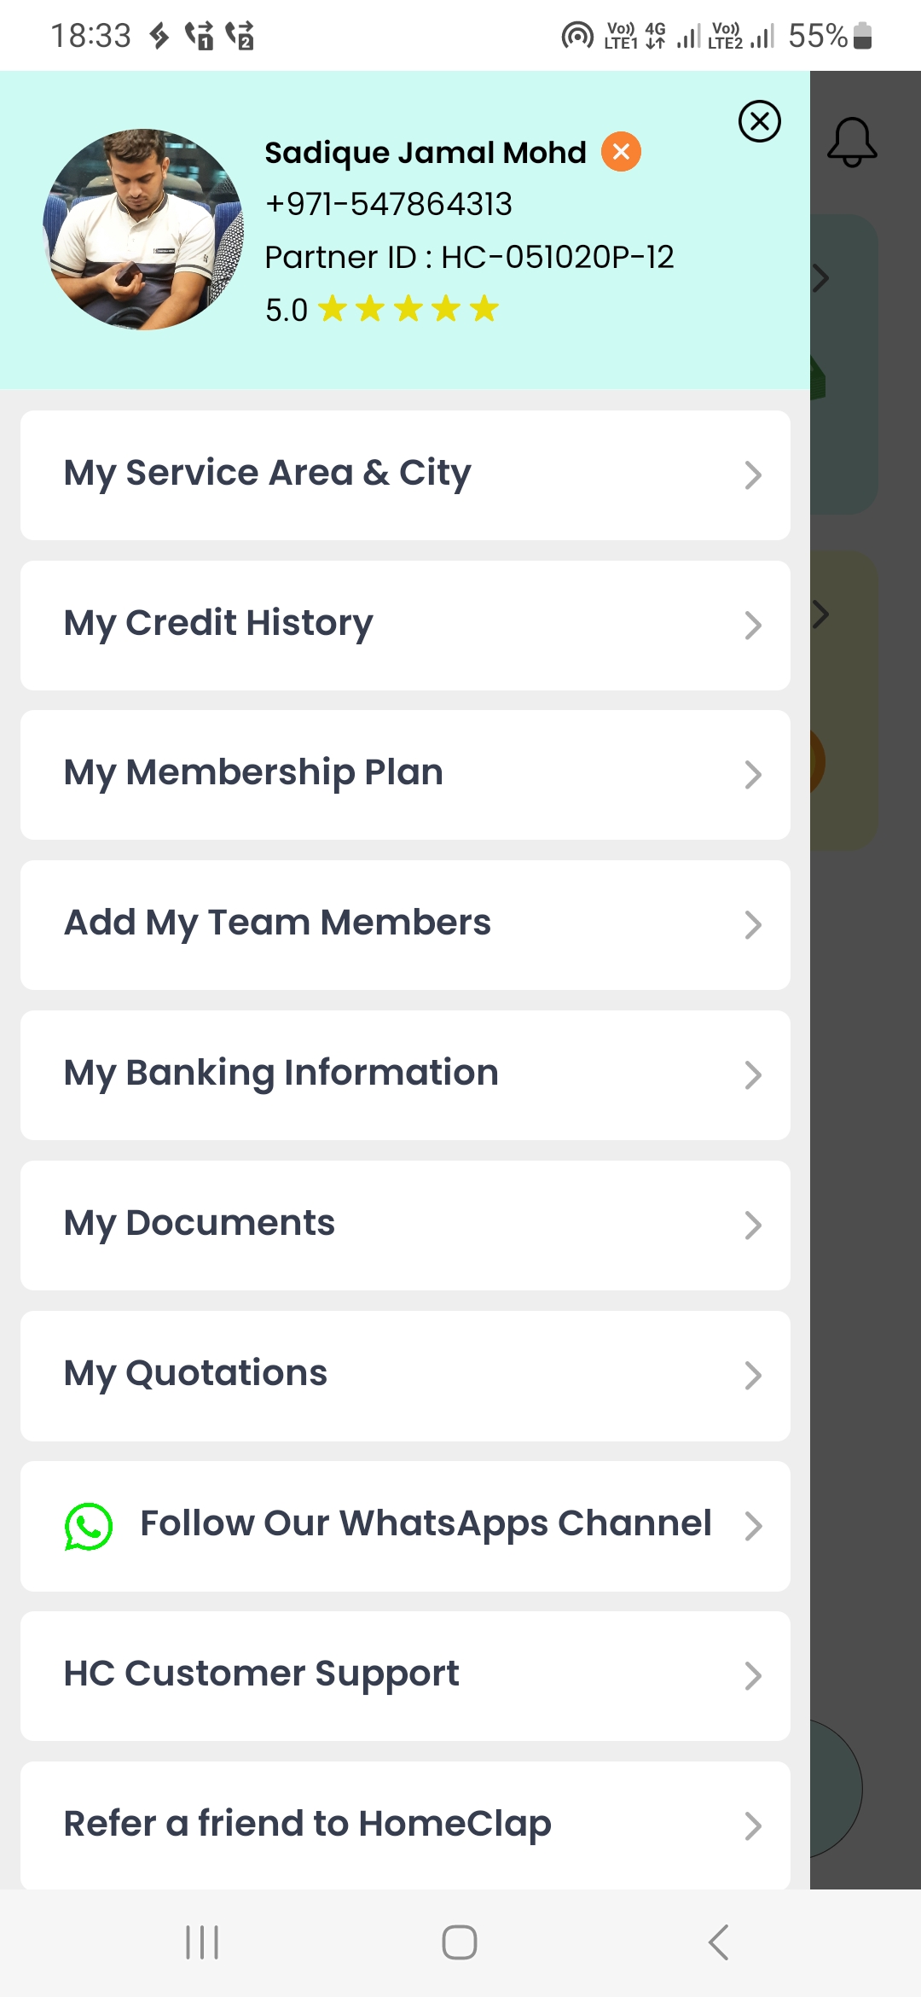Open notifications bell icon
This screenshot has width=921, height=1997.
(851, 142)
